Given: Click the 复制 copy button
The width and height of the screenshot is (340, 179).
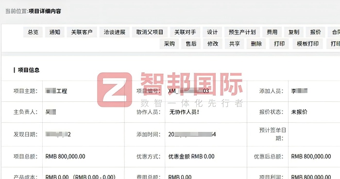Looking at the screenshot, I should pyautogui.click(x=293, y=32).
